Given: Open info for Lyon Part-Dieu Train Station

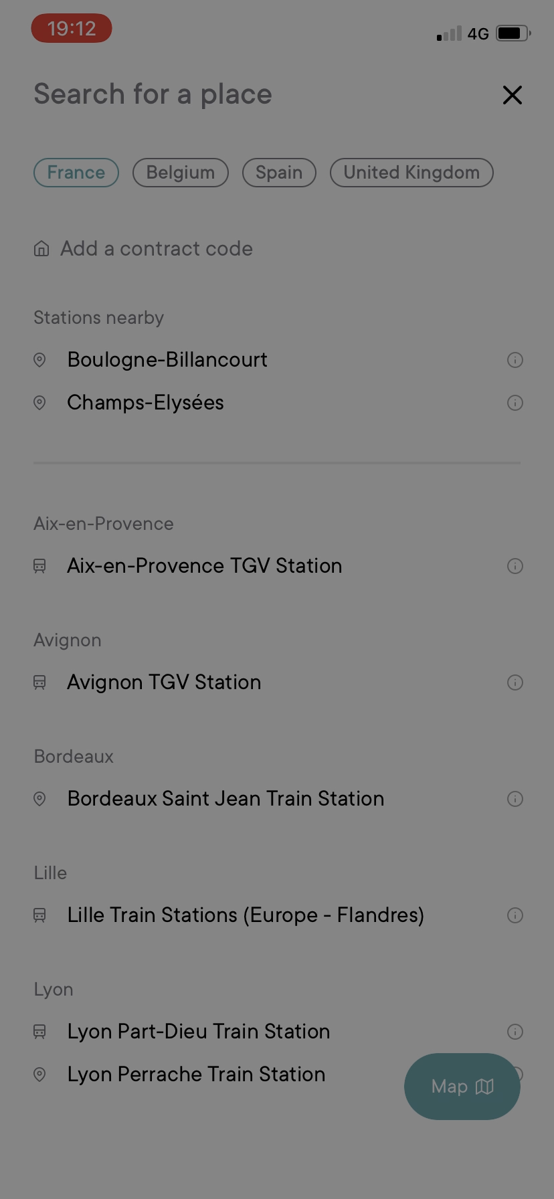Looking at the screenshot, I should coord(515,1032).
